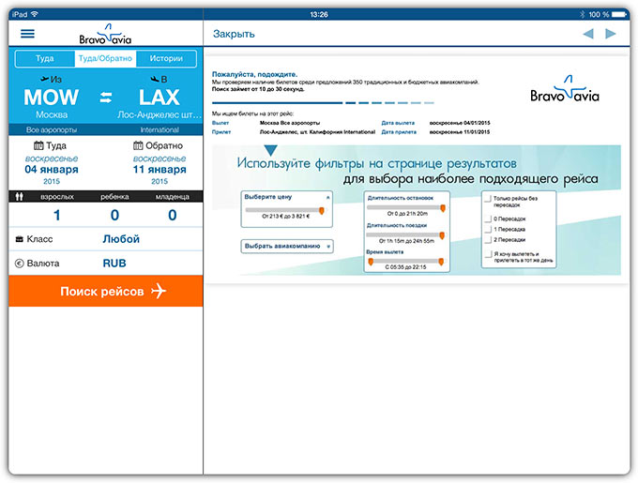The height and width of the screenshot is (483, 638).
Task: Adjust Длительность поездки slider handle
Action: [x=442, y=235]
